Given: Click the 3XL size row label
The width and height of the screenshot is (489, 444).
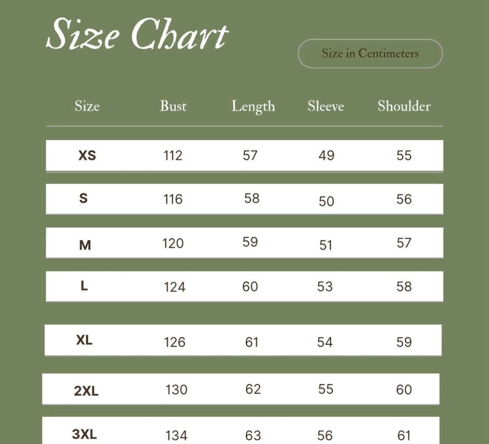Looking at the screenshot, I should coord(84,434).
